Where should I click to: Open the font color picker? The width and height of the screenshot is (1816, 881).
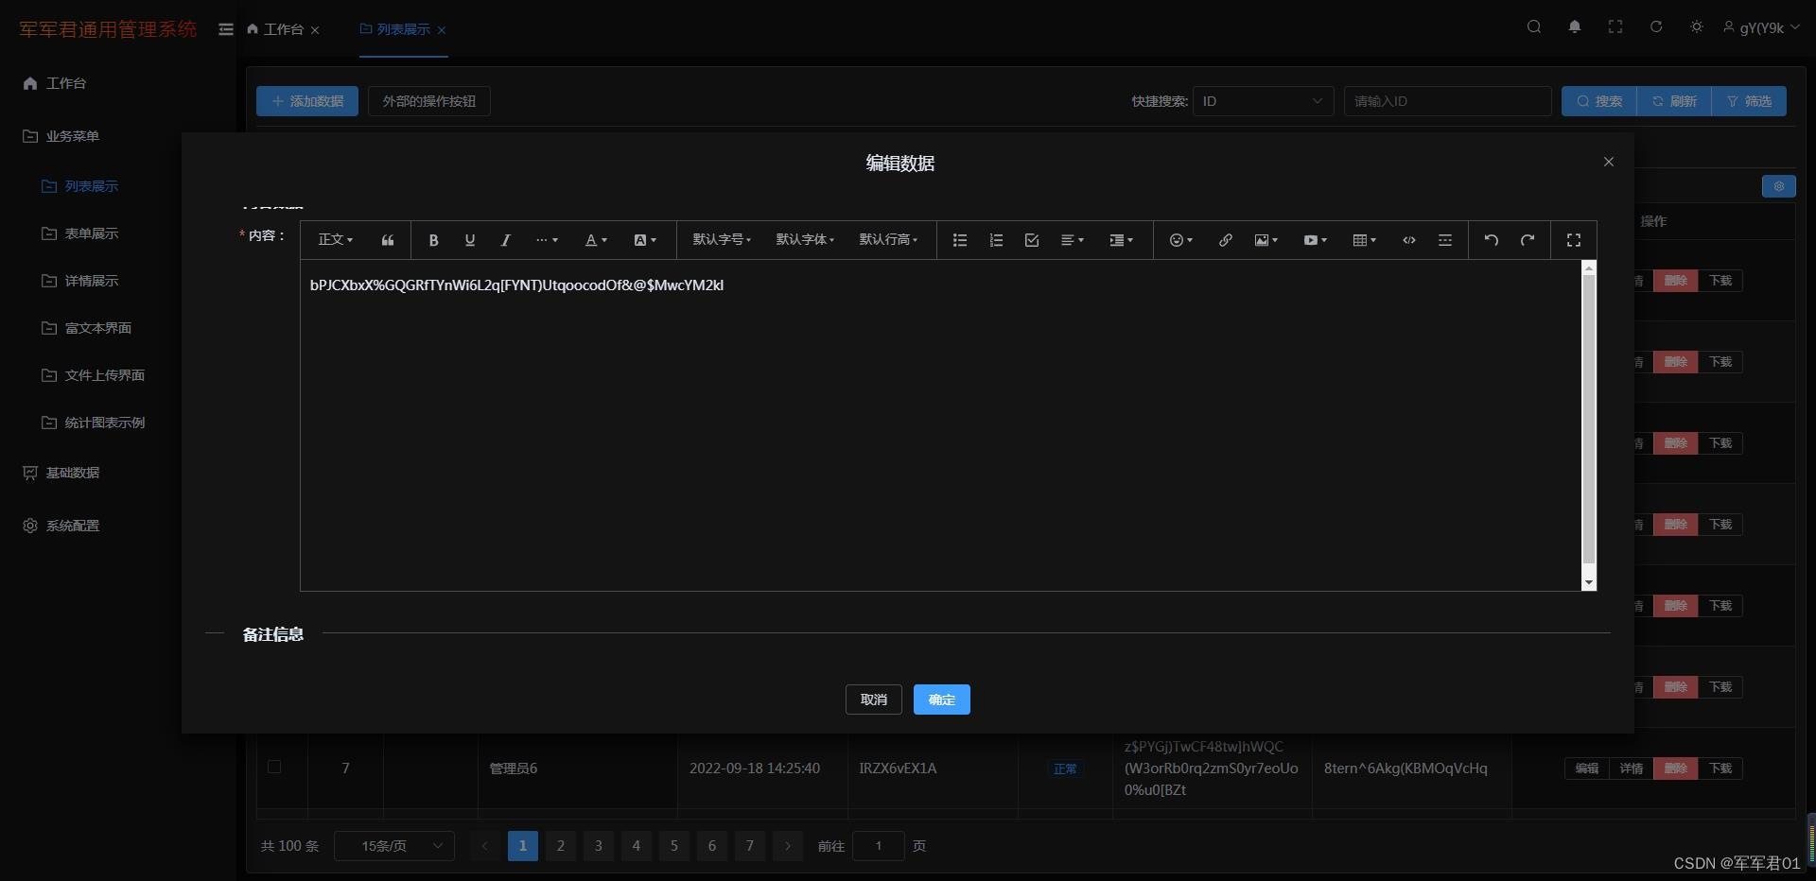[596, 240]
